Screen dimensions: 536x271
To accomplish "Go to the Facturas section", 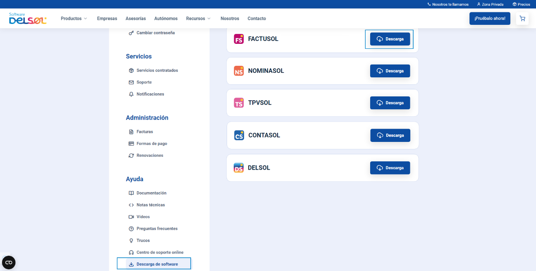I will 146,132.
